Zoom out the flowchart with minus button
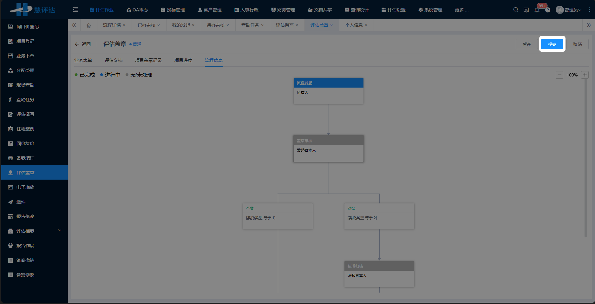 [x=559, y=75]
